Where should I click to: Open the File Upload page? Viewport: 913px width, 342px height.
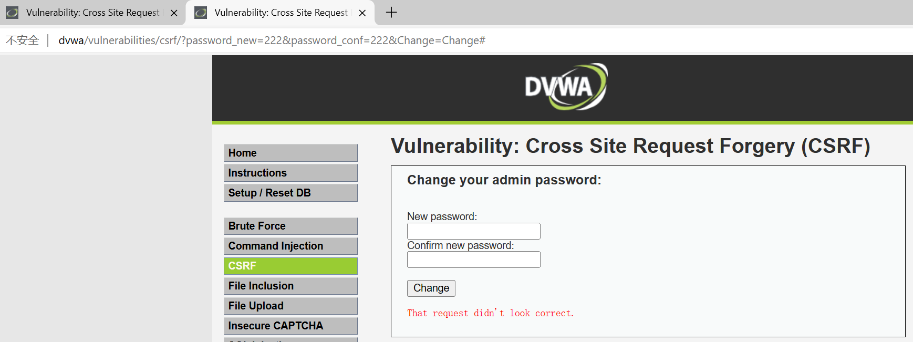coord(290,306)
